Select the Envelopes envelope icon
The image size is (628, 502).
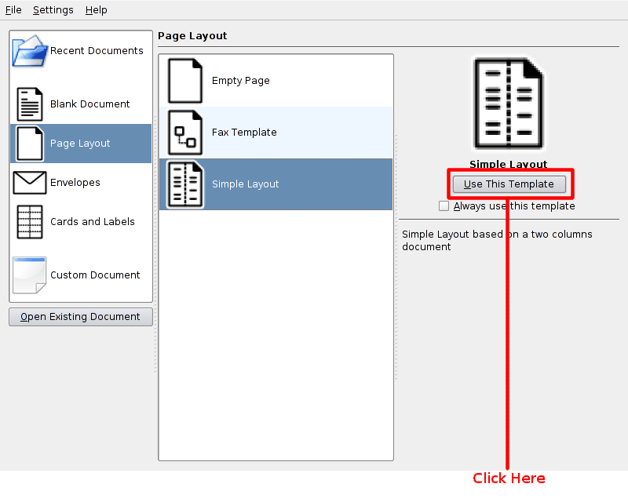point(30,183)
